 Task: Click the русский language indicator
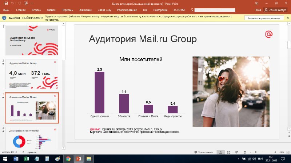coord(32,152)
